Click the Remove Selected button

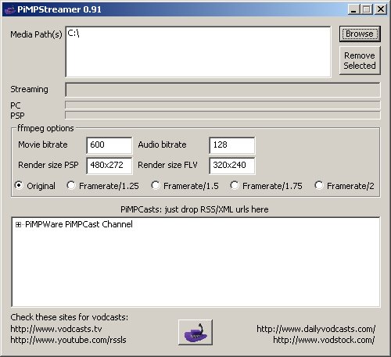click(x=360, y=60)
